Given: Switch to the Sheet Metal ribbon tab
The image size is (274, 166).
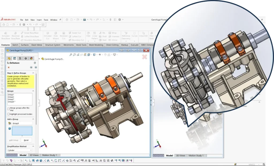Looking at the screenshot, I should click(36, 45).
